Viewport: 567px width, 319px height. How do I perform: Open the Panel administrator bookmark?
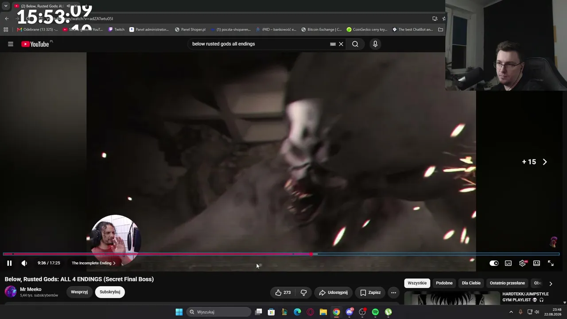click(x=149, y=30)
